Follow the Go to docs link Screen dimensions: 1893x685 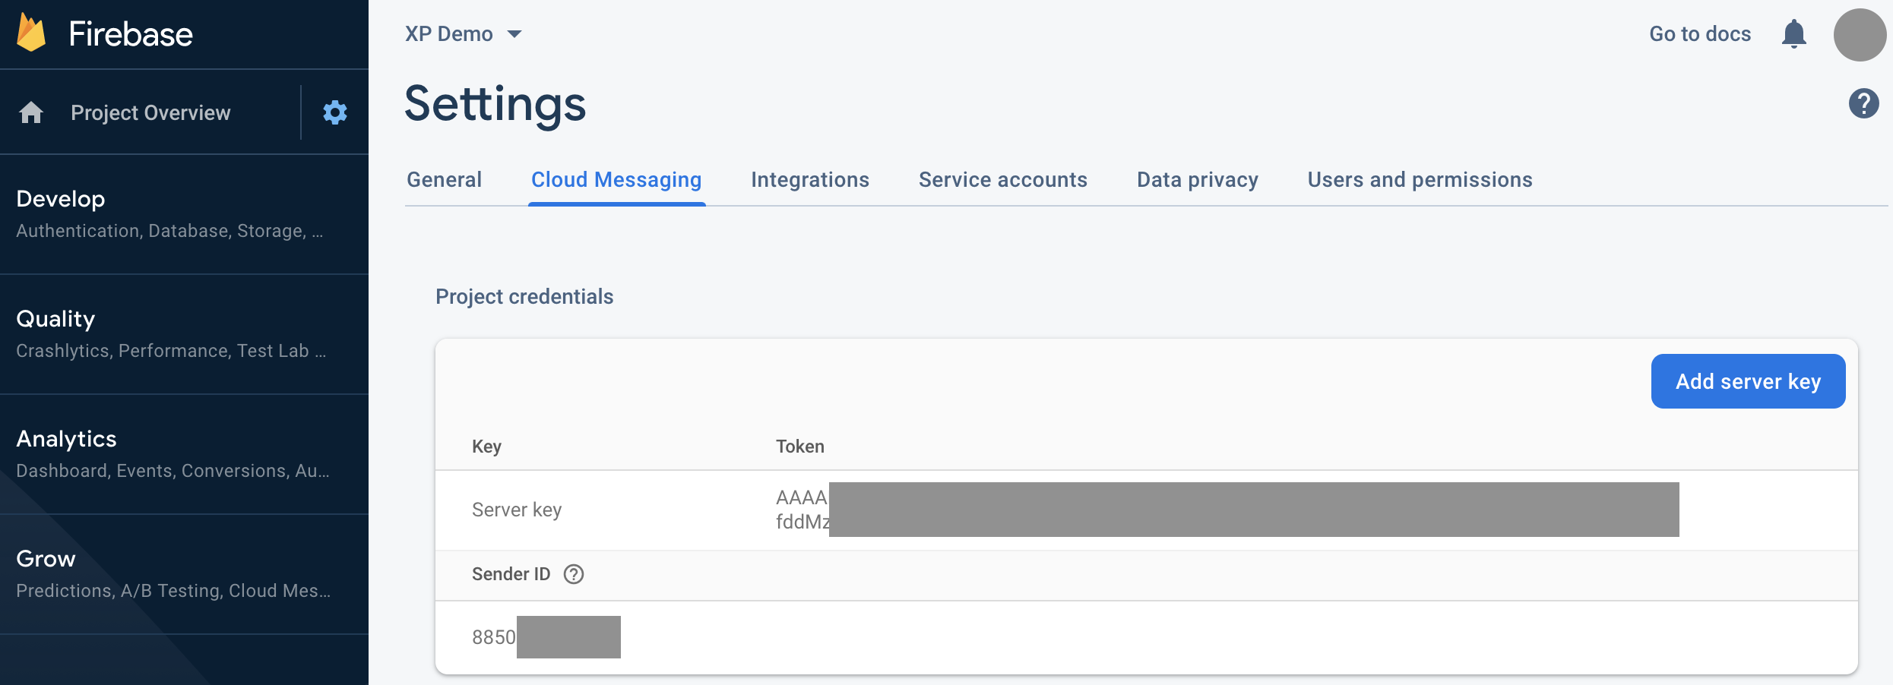(x=1700, y=34)
